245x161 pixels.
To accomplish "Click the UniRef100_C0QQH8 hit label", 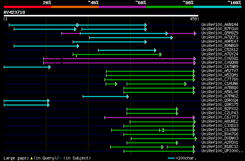I will pyautogui.click(x=220, y=63).
